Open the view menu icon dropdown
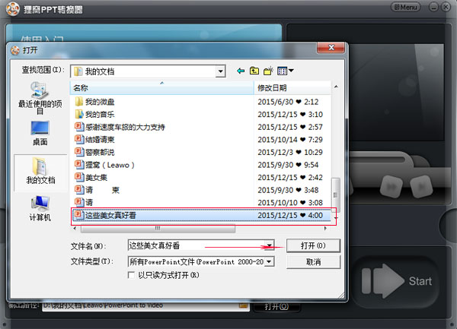Viewport: 457px width, 329px height. tap(286, 71)
